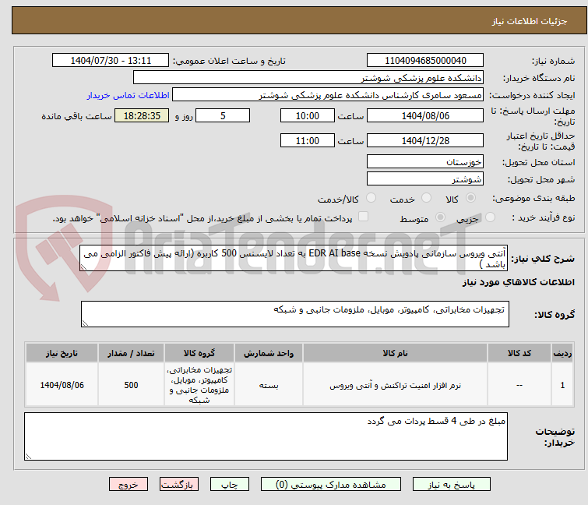Image resolution: width=588 pixels, height=505 pixels.
Task: Click the ردیف column header
Action: 562,353
